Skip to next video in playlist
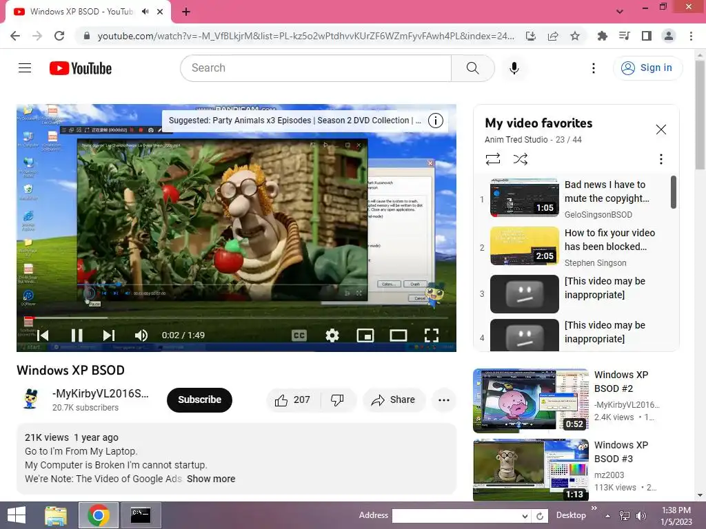 pos(109,335)
